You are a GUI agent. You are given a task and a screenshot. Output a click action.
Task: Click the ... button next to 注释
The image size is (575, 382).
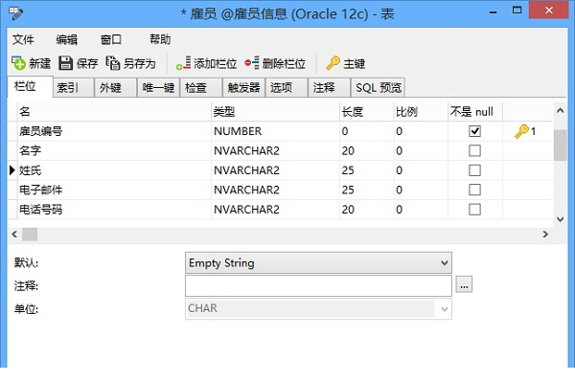464,284
